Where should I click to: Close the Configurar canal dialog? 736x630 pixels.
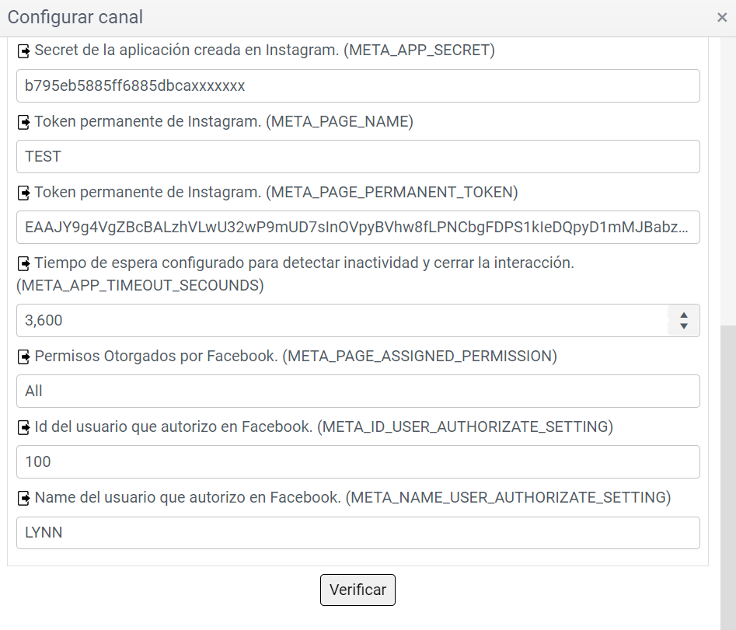coord(722,18)
